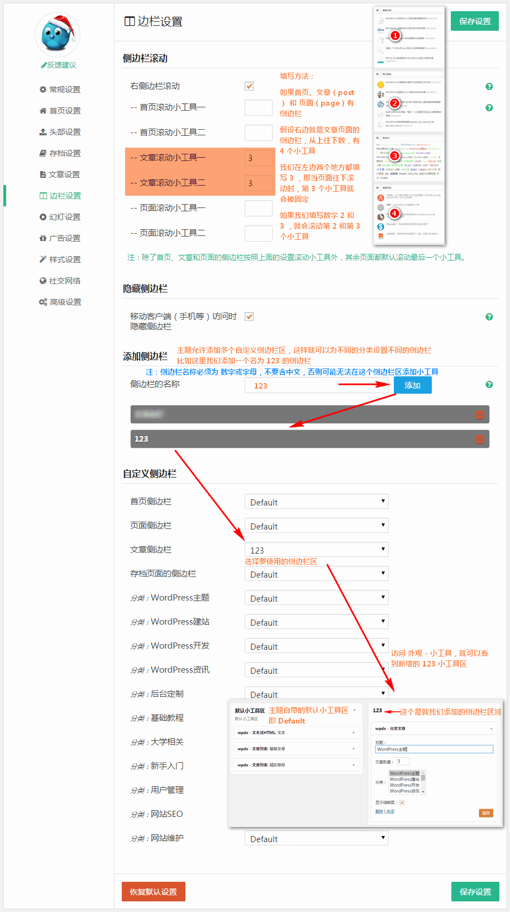510x912 pixels.
Task: Click the top 保存设置 button
Action: pos(475,21)
